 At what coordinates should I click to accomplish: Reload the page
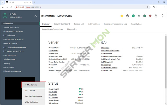click(11, 7)
